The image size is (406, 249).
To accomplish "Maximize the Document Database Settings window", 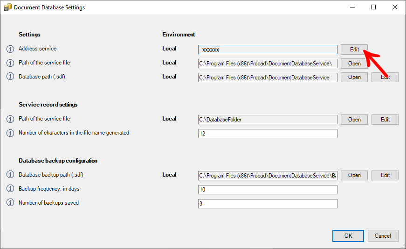I will [373, 7].
